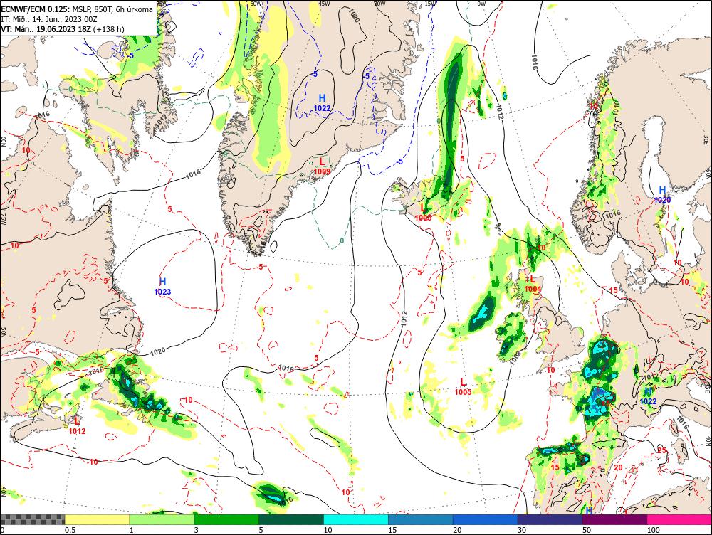Click the 'L 1004' low over Scotland
Viewport: 712px width, 535px height.
pos(533,284)
